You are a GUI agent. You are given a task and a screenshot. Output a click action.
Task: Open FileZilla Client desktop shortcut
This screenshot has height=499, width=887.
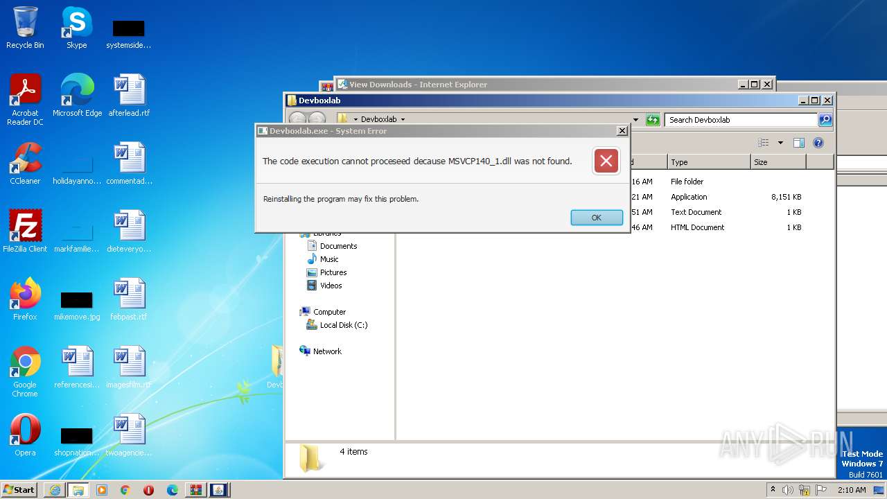[x=25, y=231]
